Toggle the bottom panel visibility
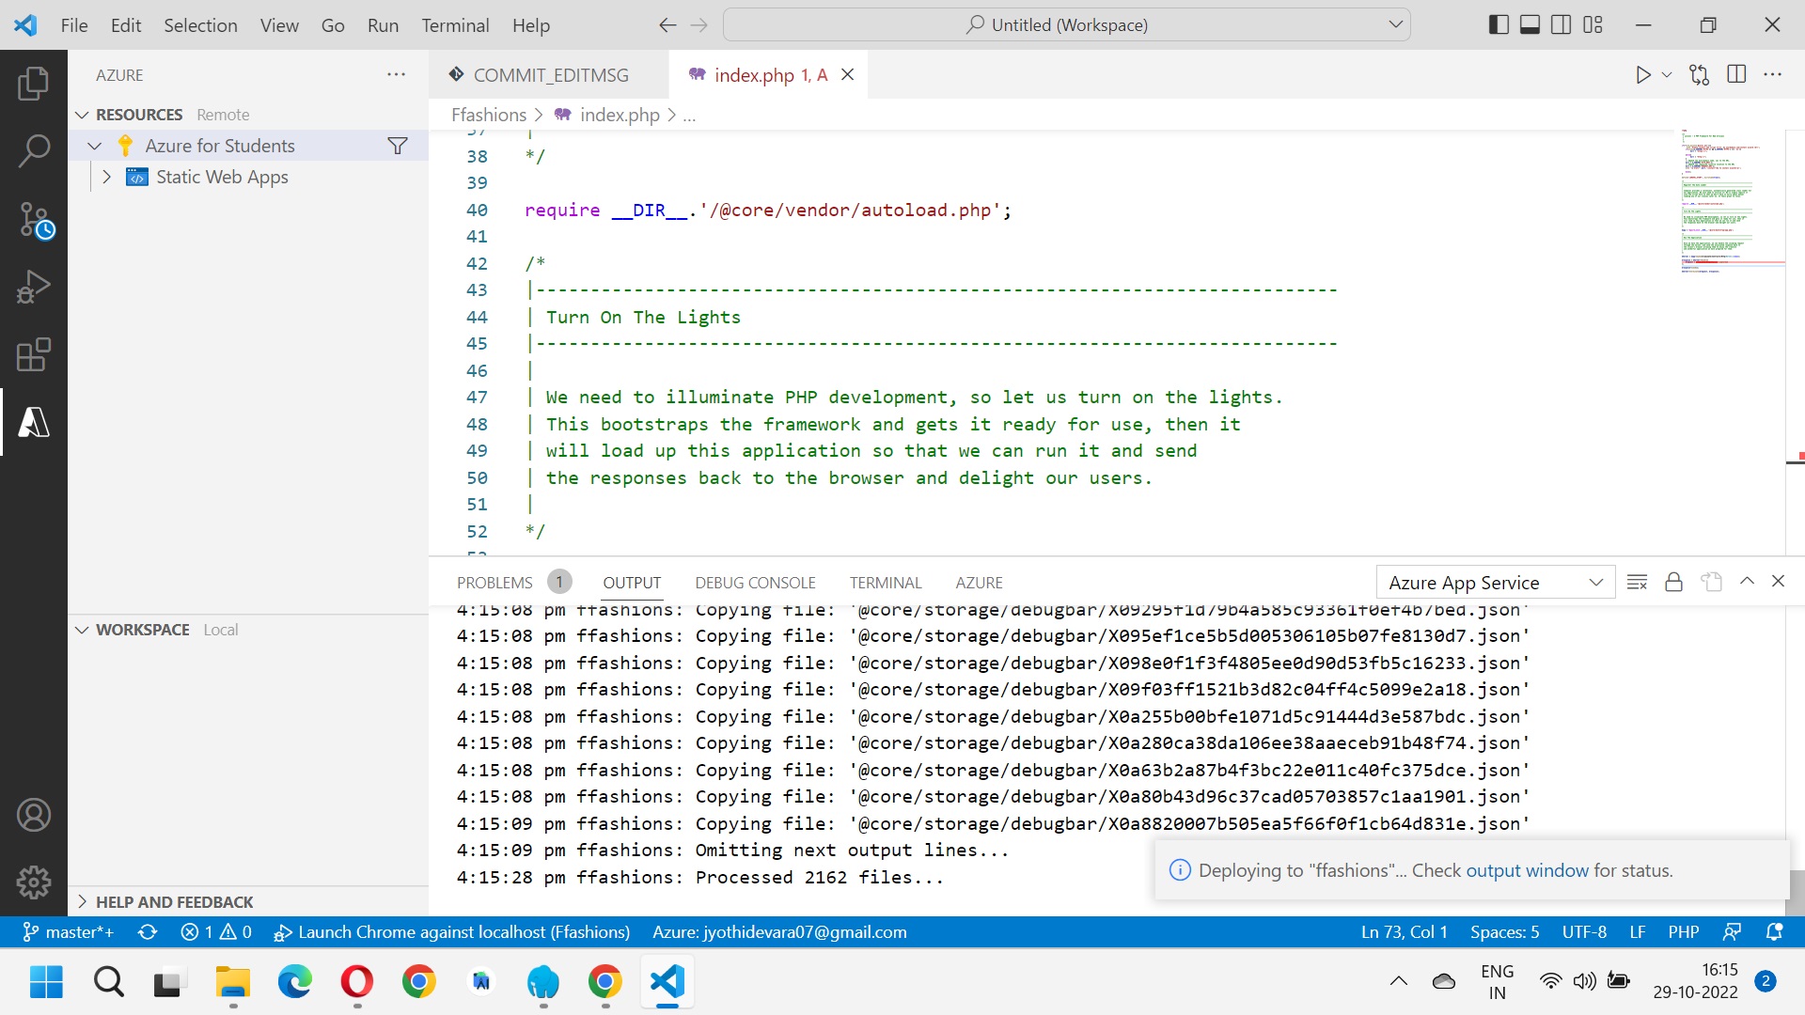Screen dimensions: 1805x1015 tap(1530, 24)
